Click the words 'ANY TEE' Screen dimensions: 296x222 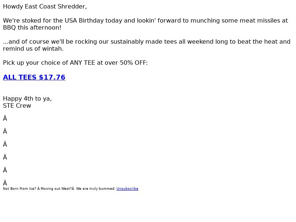point(83,63)
